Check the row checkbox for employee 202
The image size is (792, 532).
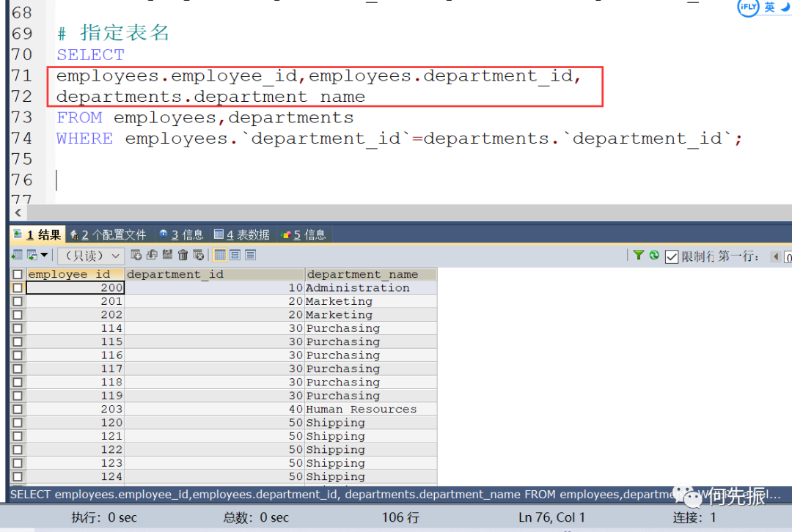pyautogui.click(x=18, y=314)
